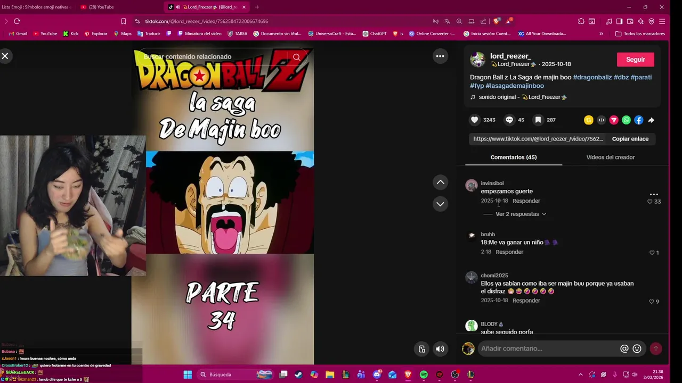The width and height of the screenshot is (682, 383).
Task: Open the browser hamburger main menu
Action: coord(662,21)
